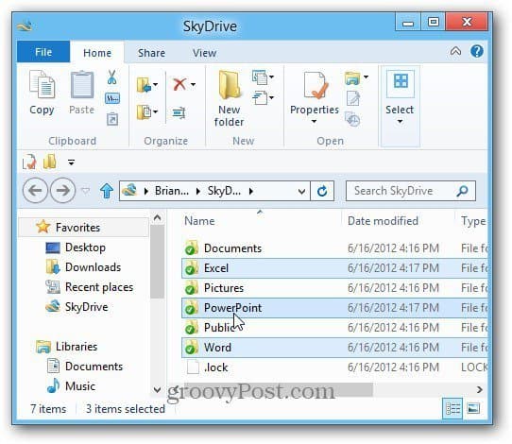Expand the New item dropdown arrow
This screenshot has width=512, height=444.
click(x=271, y=77)
